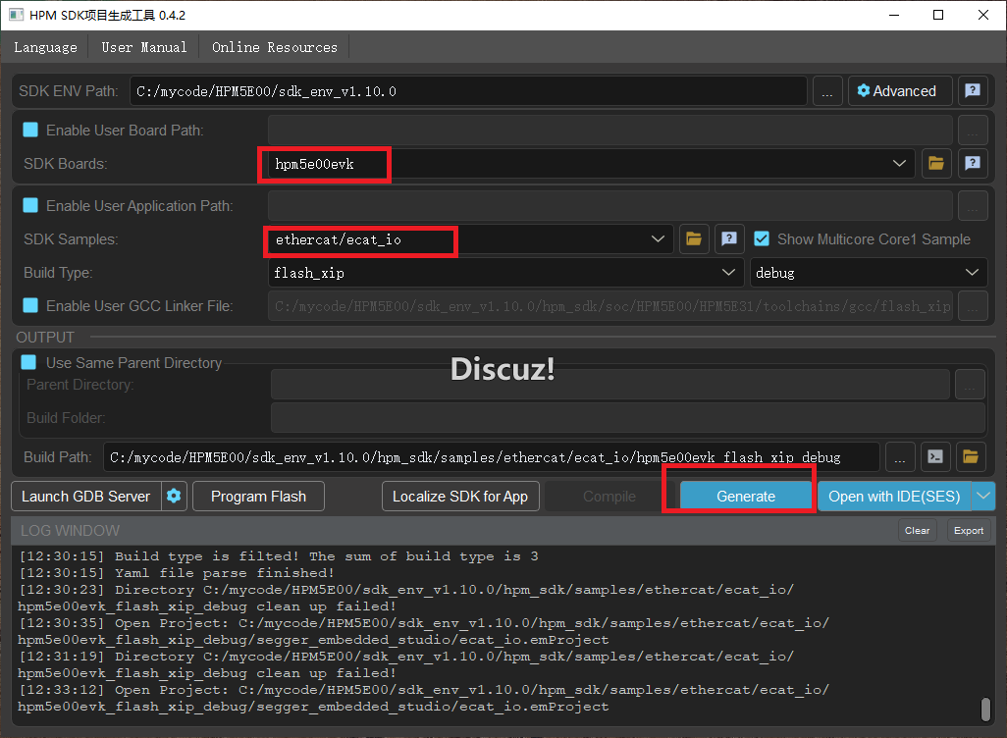
Task: Click the help icon beside SDK Boards
Action: pyautogui.click(x=972, y=164)
